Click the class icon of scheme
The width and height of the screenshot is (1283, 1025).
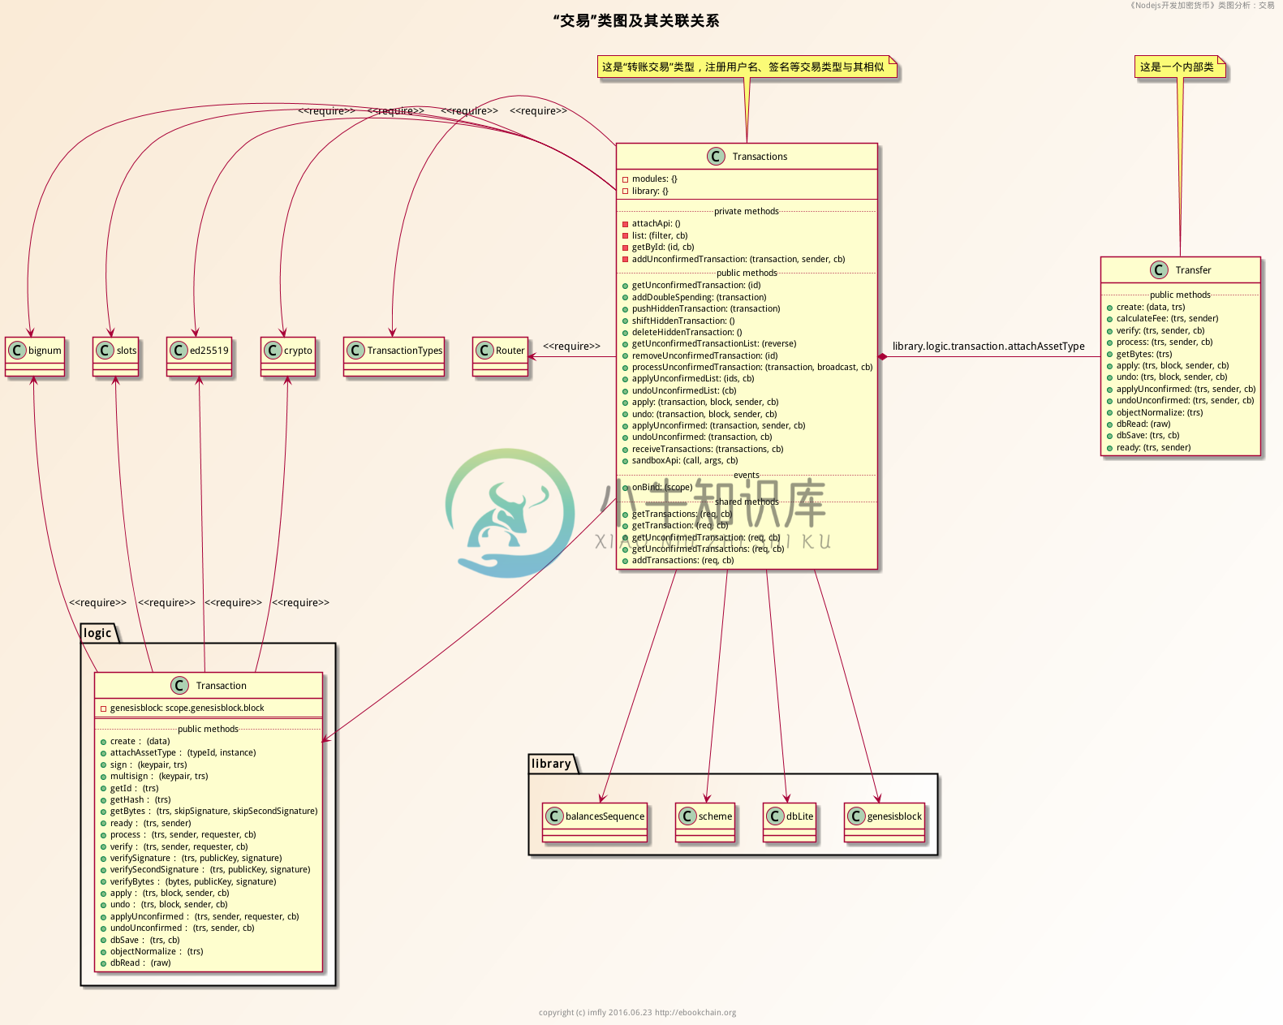(688, 816)
